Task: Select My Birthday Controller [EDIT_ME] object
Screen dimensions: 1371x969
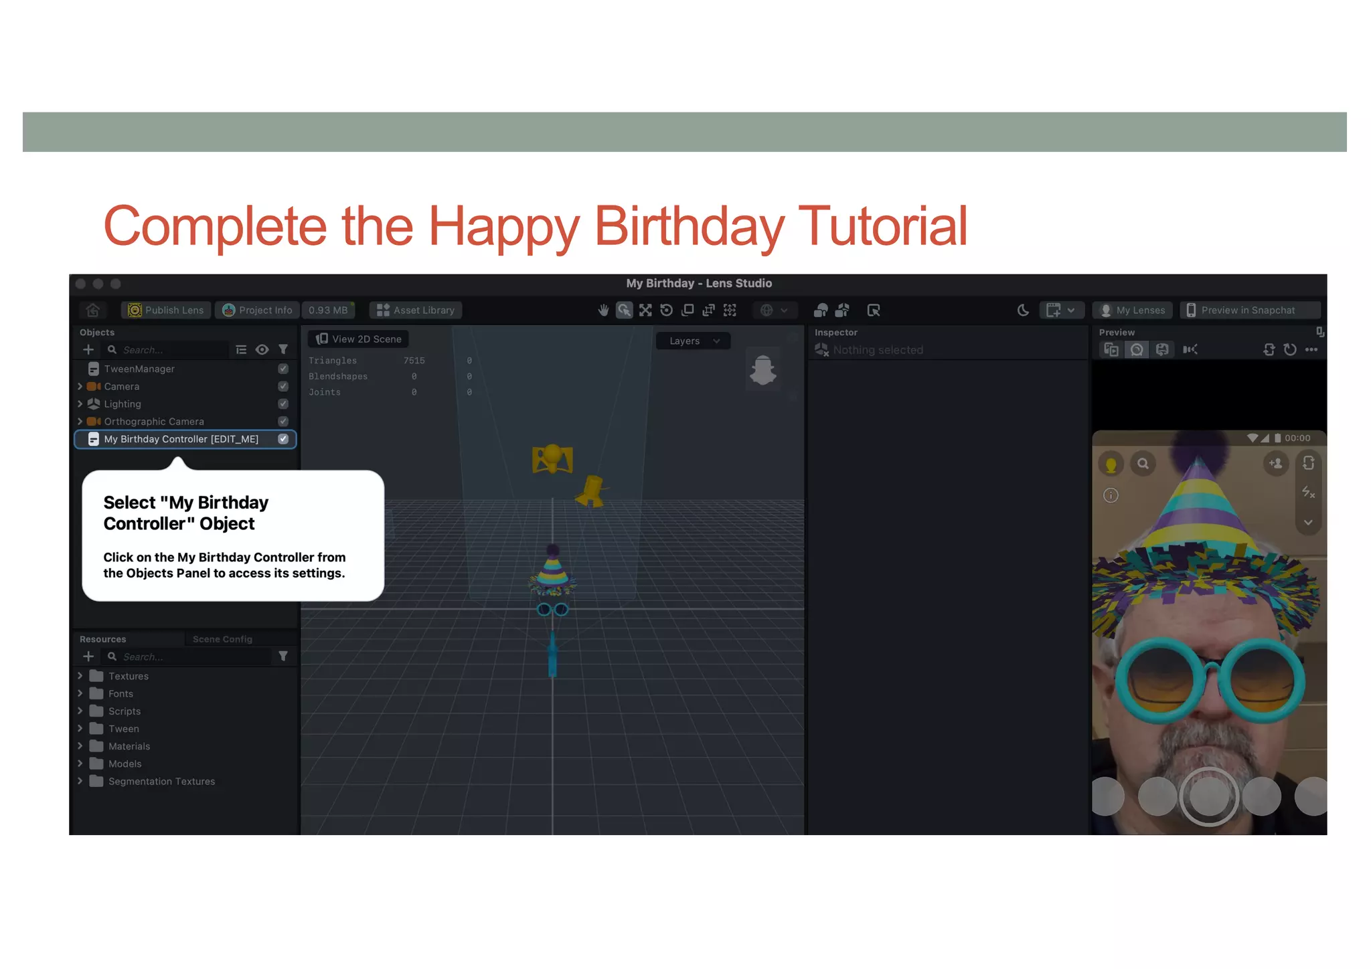Action: point(185,439)
